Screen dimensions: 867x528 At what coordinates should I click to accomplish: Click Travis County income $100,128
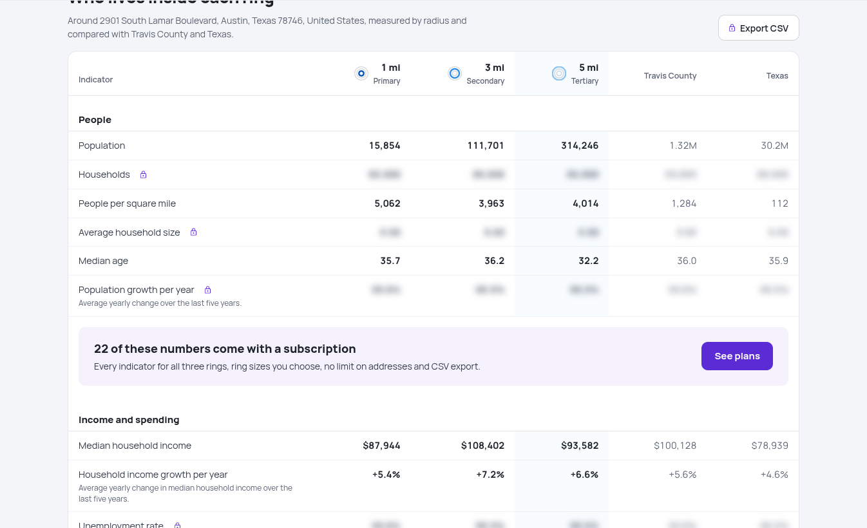point(675,446)
